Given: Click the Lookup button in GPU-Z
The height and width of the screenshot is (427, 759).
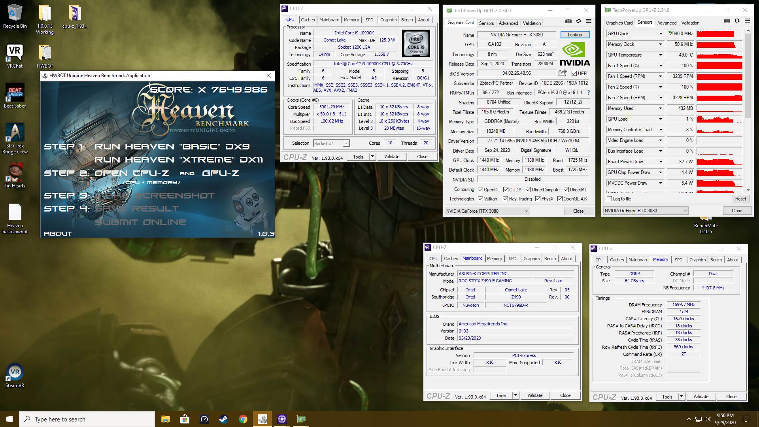Looking at the screenshot, I should 575,35.
